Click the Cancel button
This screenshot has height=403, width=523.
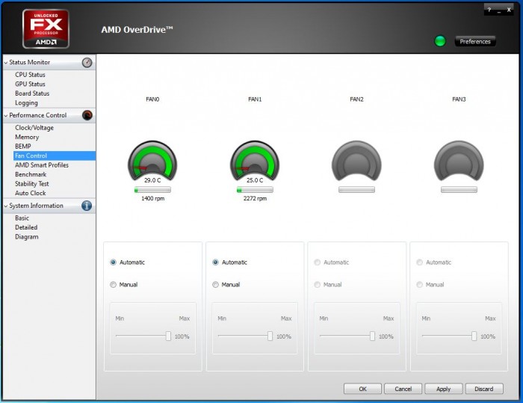tap(403, 389)
